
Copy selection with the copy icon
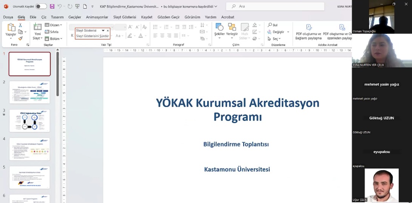(x=20, y=32)
